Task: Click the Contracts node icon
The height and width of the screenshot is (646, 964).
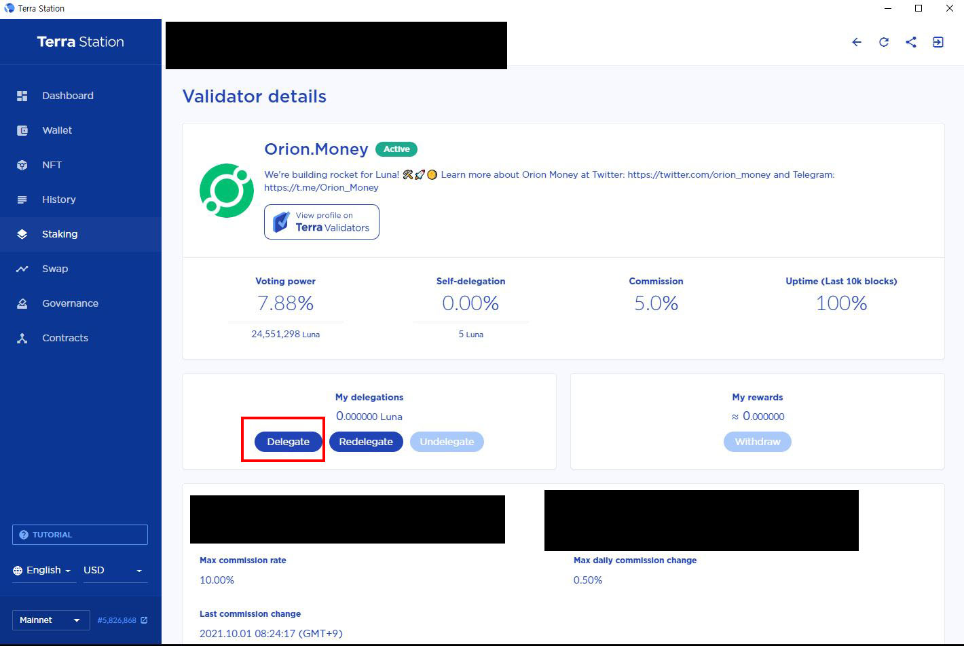Action: (22, 338)
